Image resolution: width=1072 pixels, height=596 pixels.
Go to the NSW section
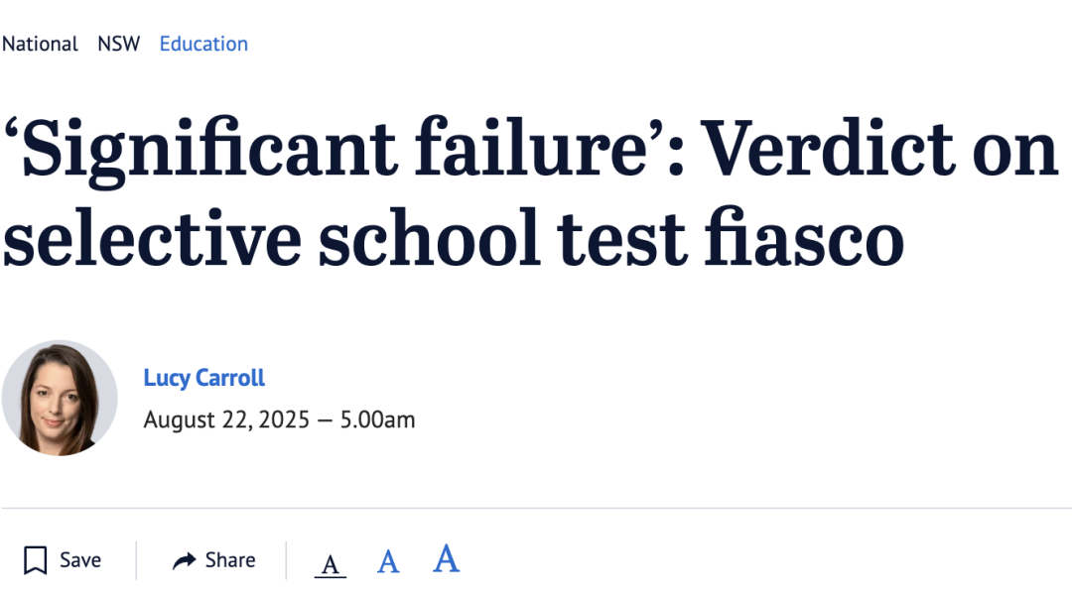(119, 44)
